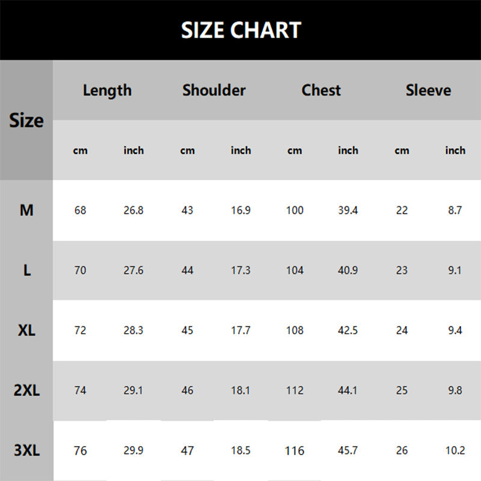
Task: Click the Size header cell
Action: point(26,120)
